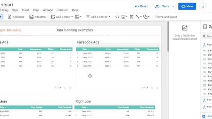This screenshot has height=119, width=212.
Task: Open image tool dropdown arrow
Action: click(127, 17)
